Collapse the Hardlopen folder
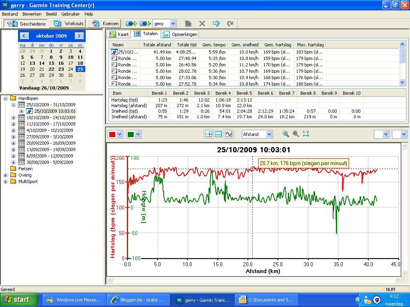The image size is (410, 307). click(5, 98)
